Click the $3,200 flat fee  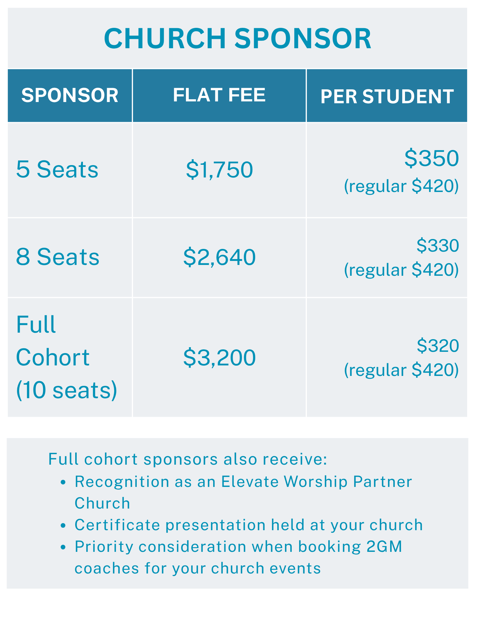[219, 358]
